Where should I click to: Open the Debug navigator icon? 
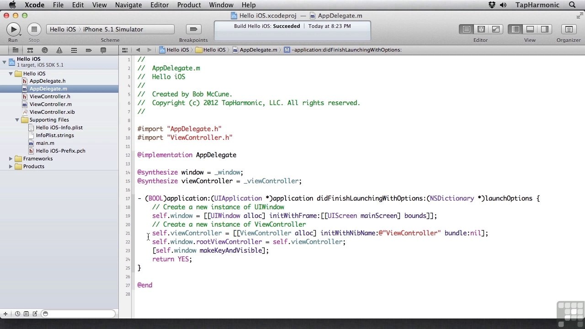pyautogui.click(x=74, y=50)
